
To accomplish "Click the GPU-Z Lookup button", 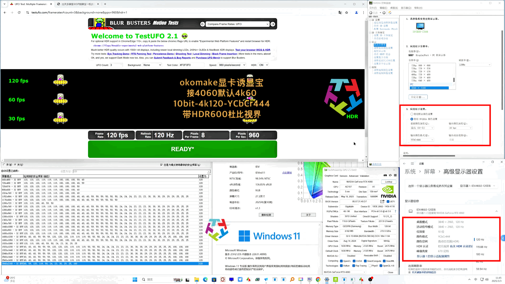I will [388, 182].
